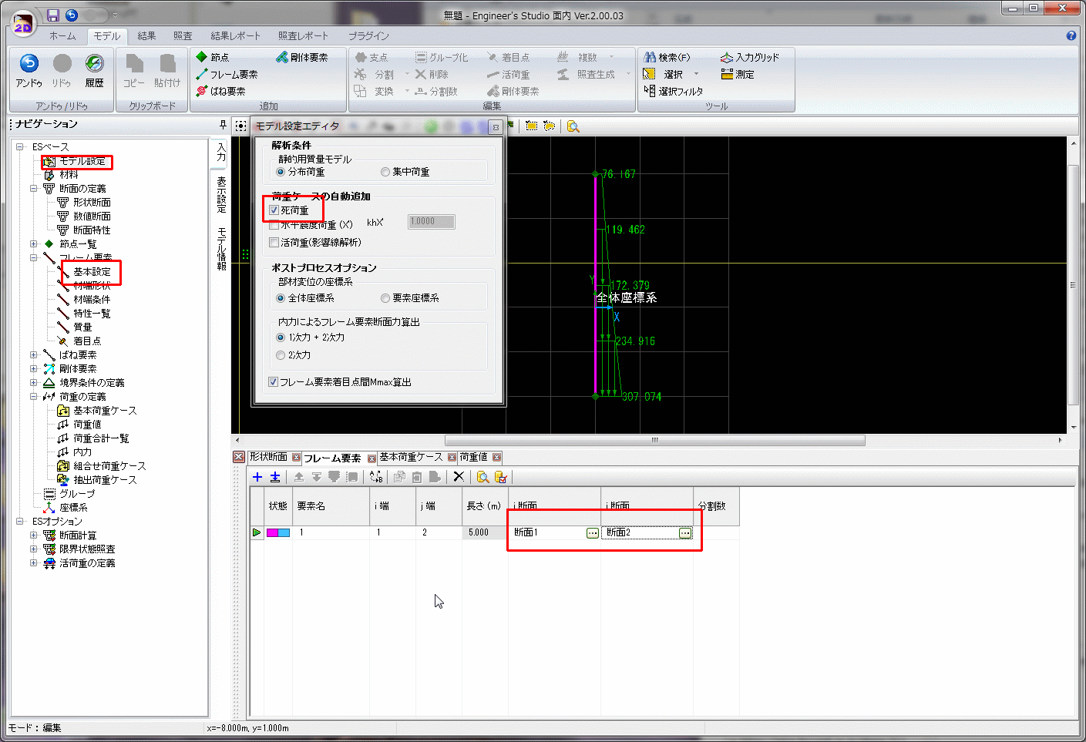Viewport: 1086px width, 742px height.
Task: Open the 2D application menu orb
Action: coord(23,22)
